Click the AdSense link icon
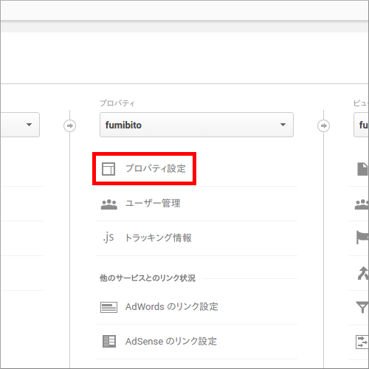369x369 pixels. (109, 342)
